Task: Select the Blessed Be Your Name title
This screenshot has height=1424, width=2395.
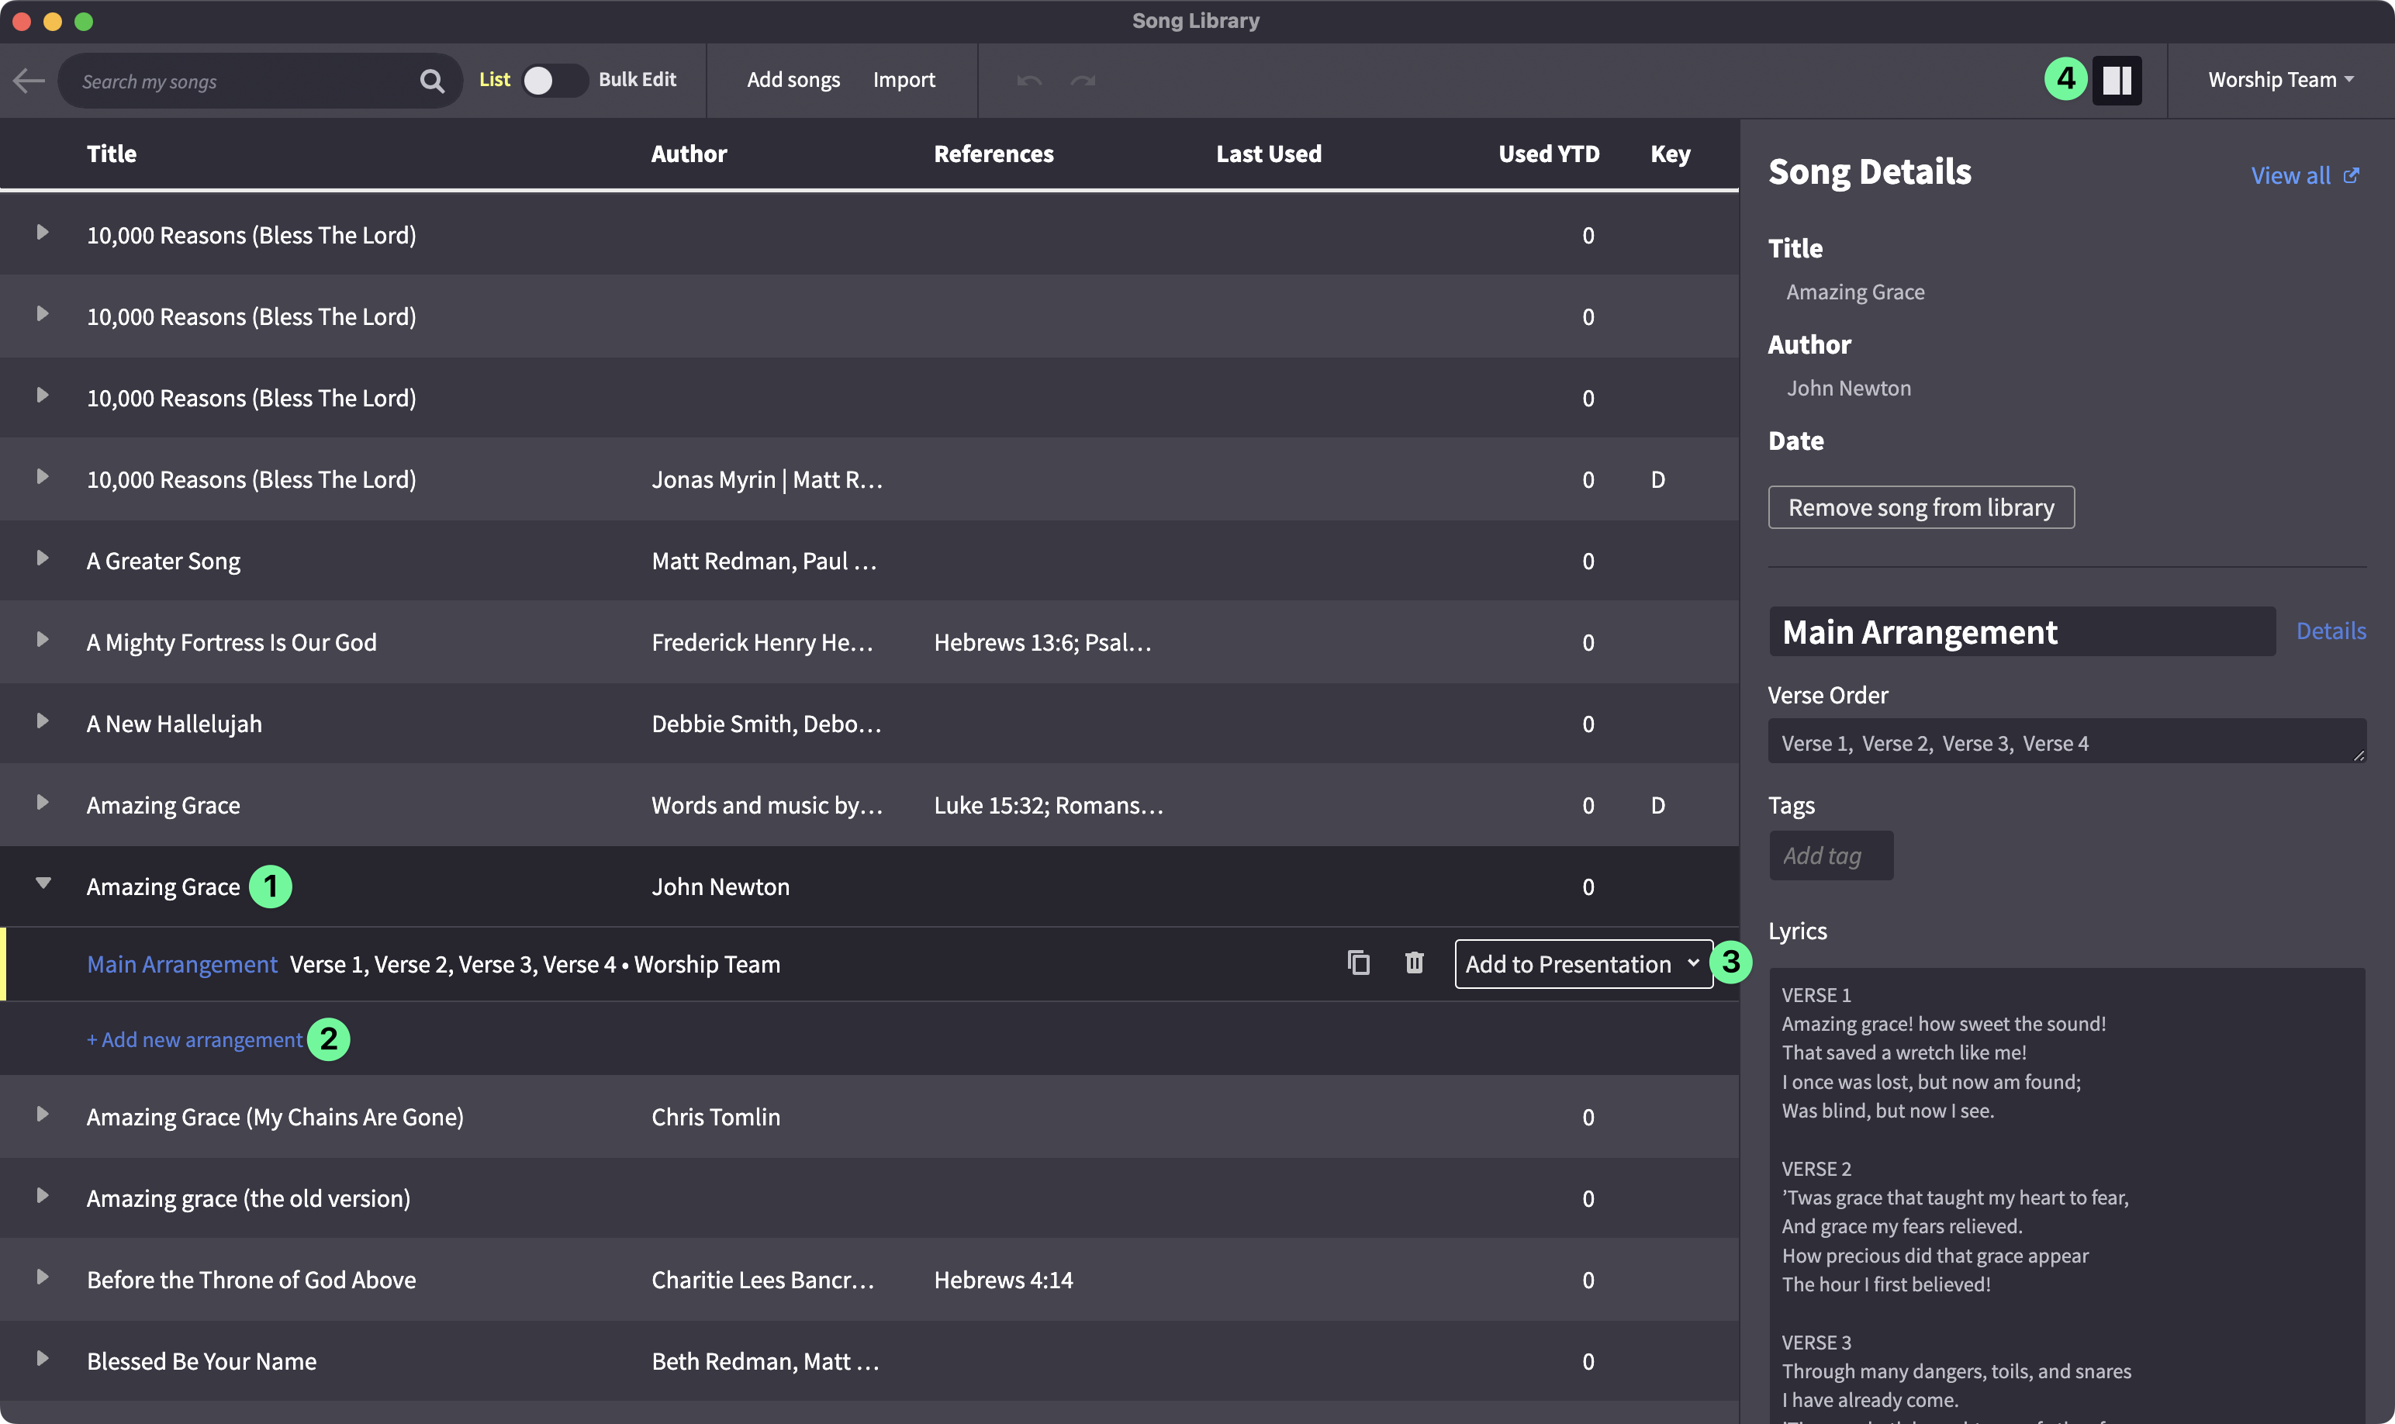Action: click(x=202, y=1362)
